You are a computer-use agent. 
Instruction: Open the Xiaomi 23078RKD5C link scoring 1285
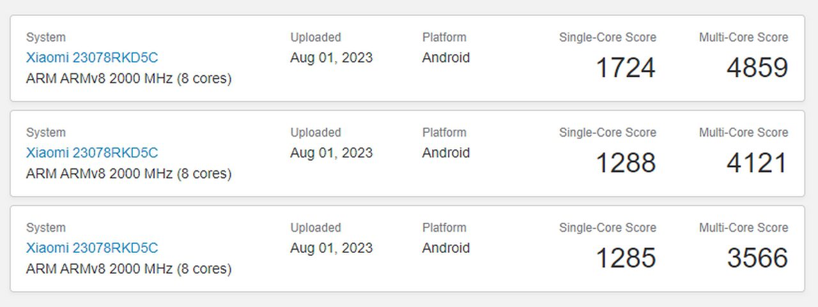[91, 248]
